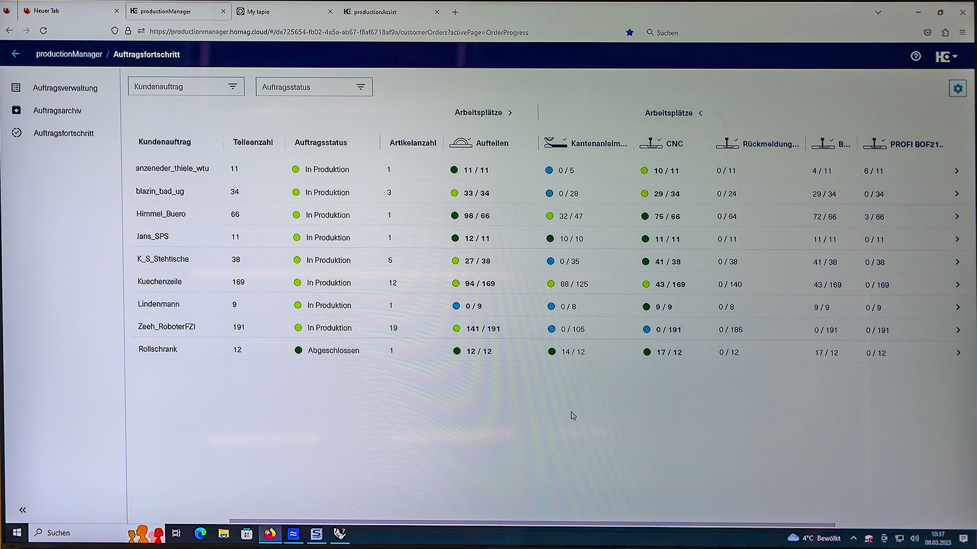Switch to the productionAssist browser tab
Screen dimensions: 977x549
click(375, 12)
